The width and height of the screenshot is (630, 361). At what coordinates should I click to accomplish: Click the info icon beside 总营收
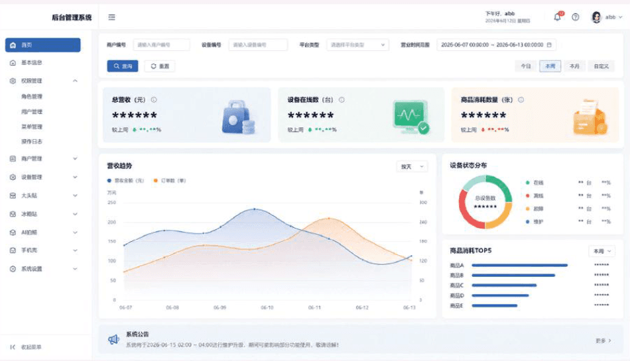[154, 99]
